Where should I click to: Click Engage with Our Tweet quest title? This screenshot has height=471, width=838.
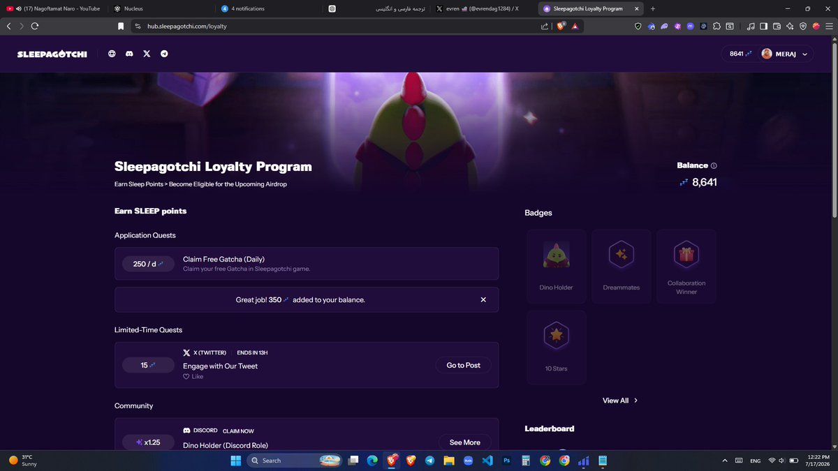point(220,366)
